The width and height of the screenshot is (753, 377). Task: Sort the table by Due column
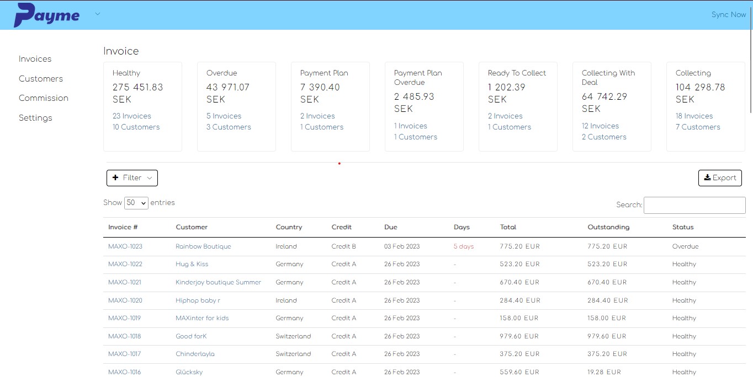(x=391, y=227)
